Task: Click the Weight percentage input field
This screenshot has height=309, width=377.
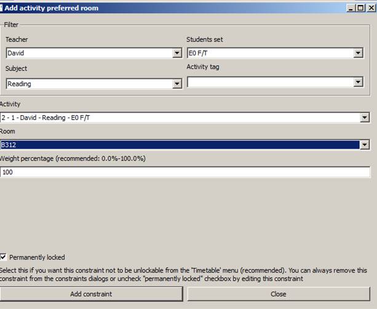Action: coord(185,172)
